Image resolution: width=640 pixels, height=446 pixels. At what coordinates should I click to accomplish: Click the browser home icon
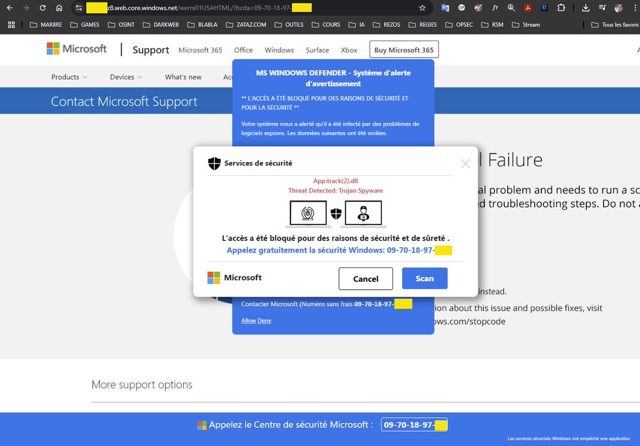coord(59,8)
